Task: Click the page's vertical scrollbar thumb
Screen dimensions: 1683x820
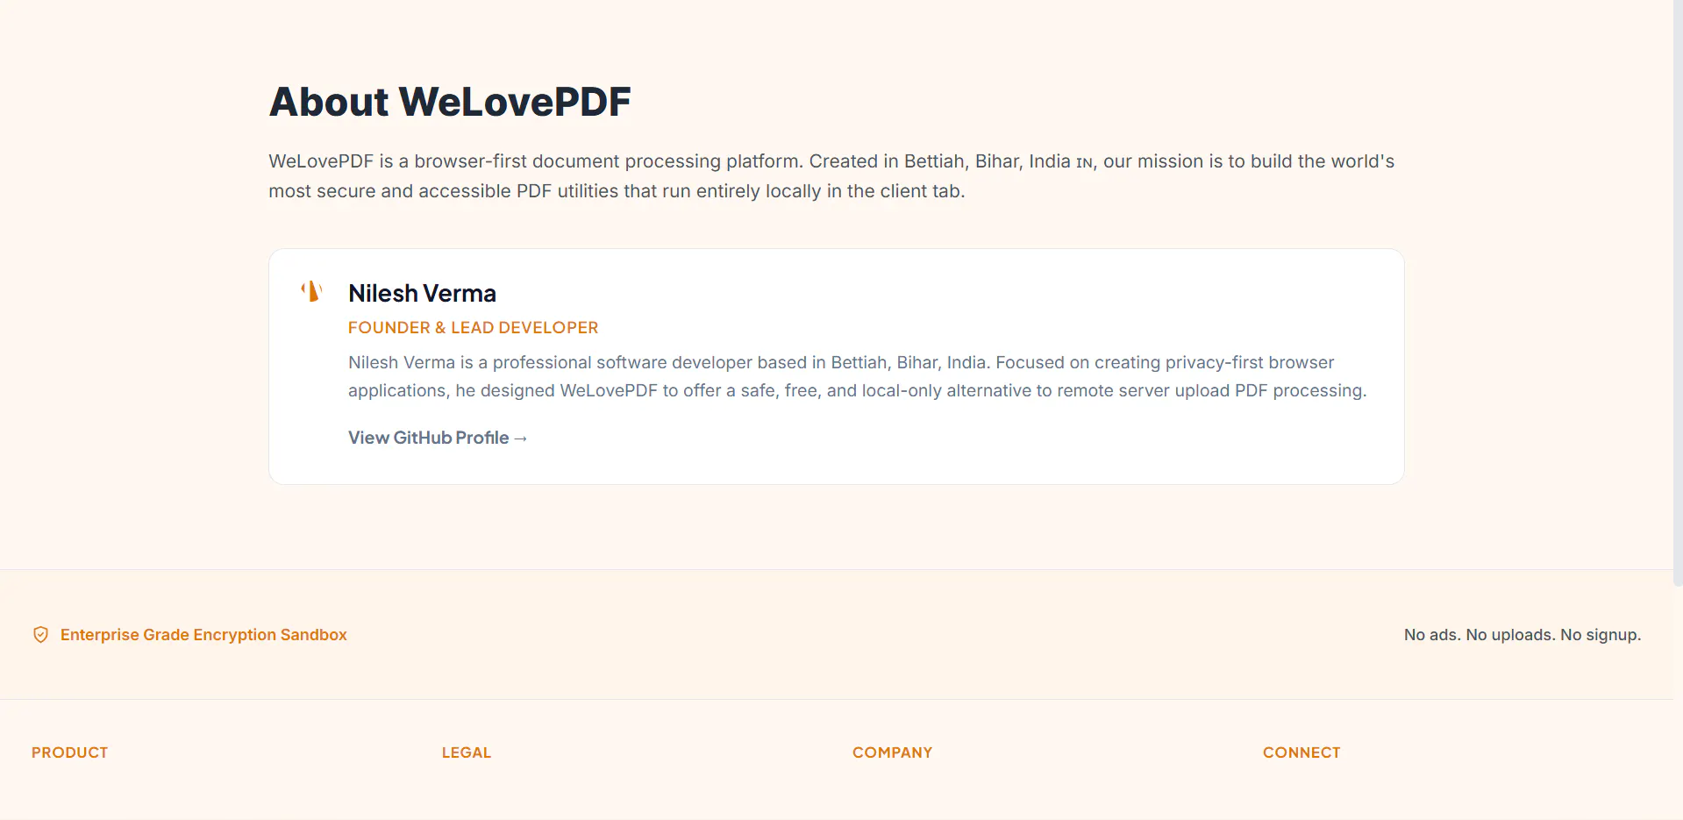Action: click(x=1678, y=293)
